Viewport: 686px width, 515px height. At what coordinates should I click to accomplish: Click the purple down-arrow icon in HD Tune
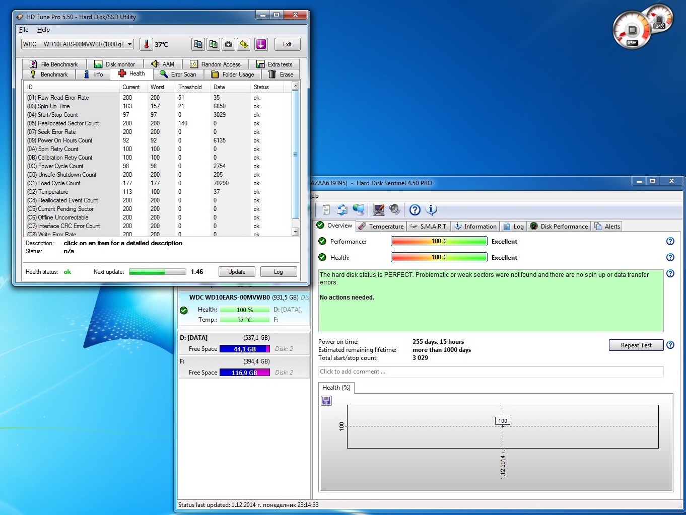pyautogui.click(x=261, y=44)
